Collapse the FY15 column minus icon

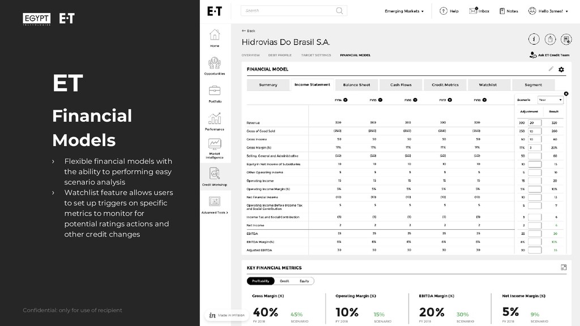380,100
